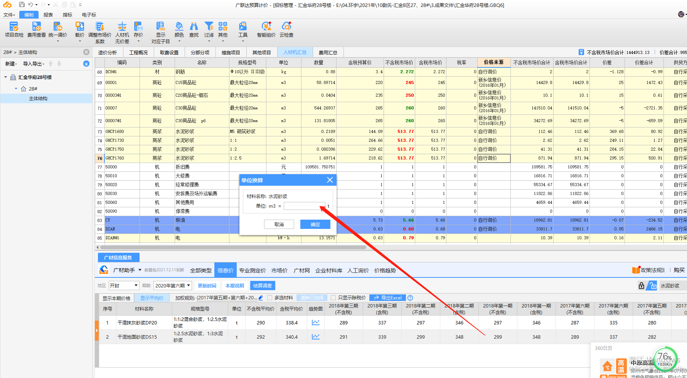Open the 新建 dropdown in project tree

tap(11, 64)
